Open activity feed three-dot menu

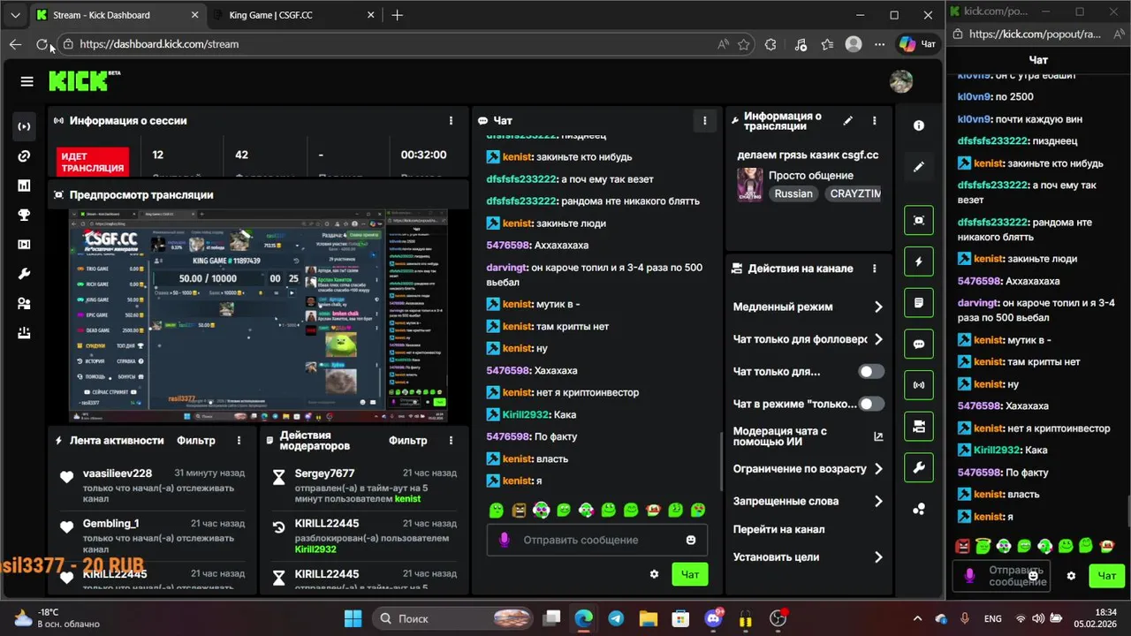(239, 440)
